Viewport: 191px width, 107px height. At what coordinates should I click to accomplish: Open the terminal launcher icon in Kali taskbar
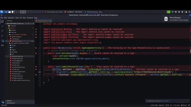point(16,12)
